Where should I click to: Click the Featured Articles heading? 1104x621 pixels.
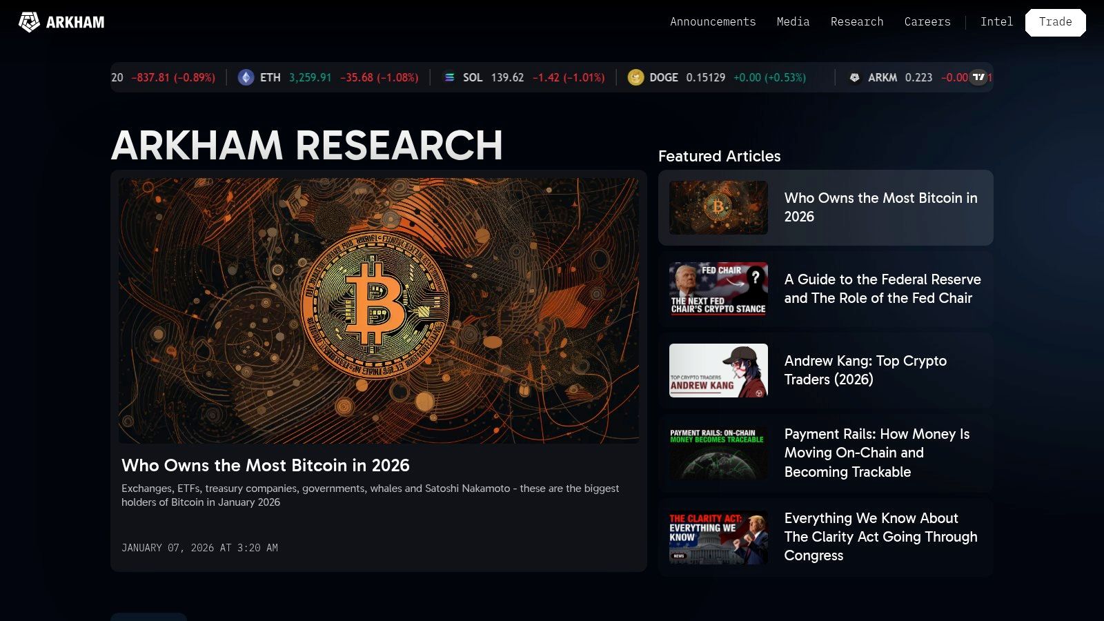click(720, 157)
